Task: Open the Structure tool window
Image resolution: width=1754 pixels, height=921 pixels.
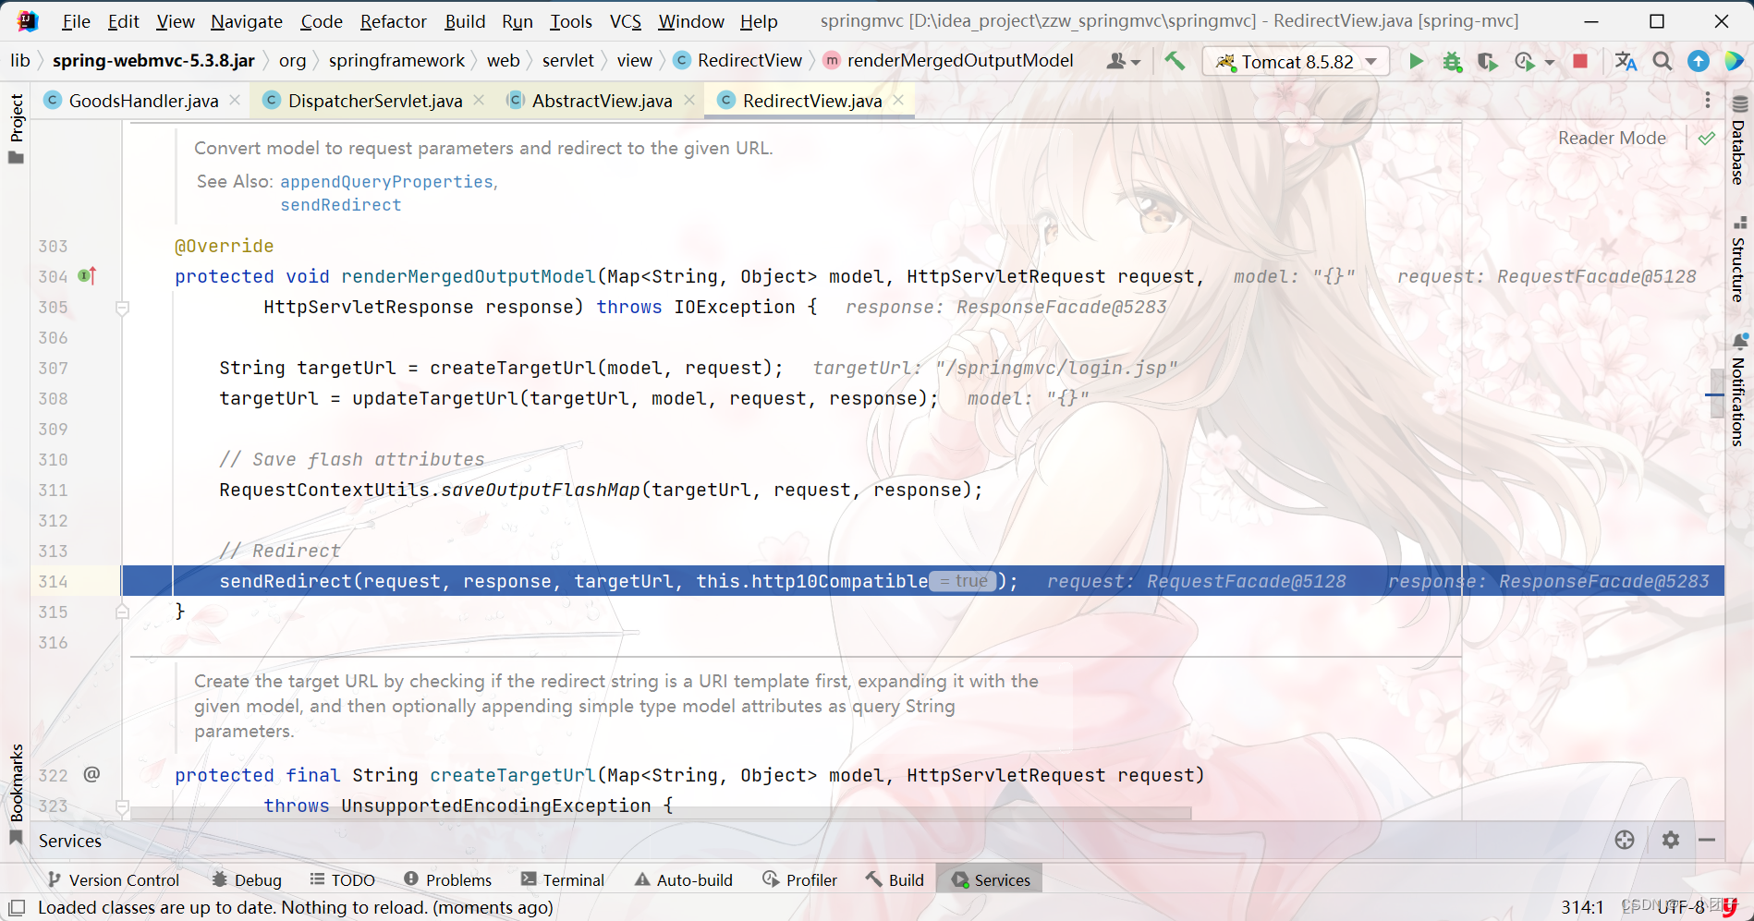Action: pos(1739,260)
